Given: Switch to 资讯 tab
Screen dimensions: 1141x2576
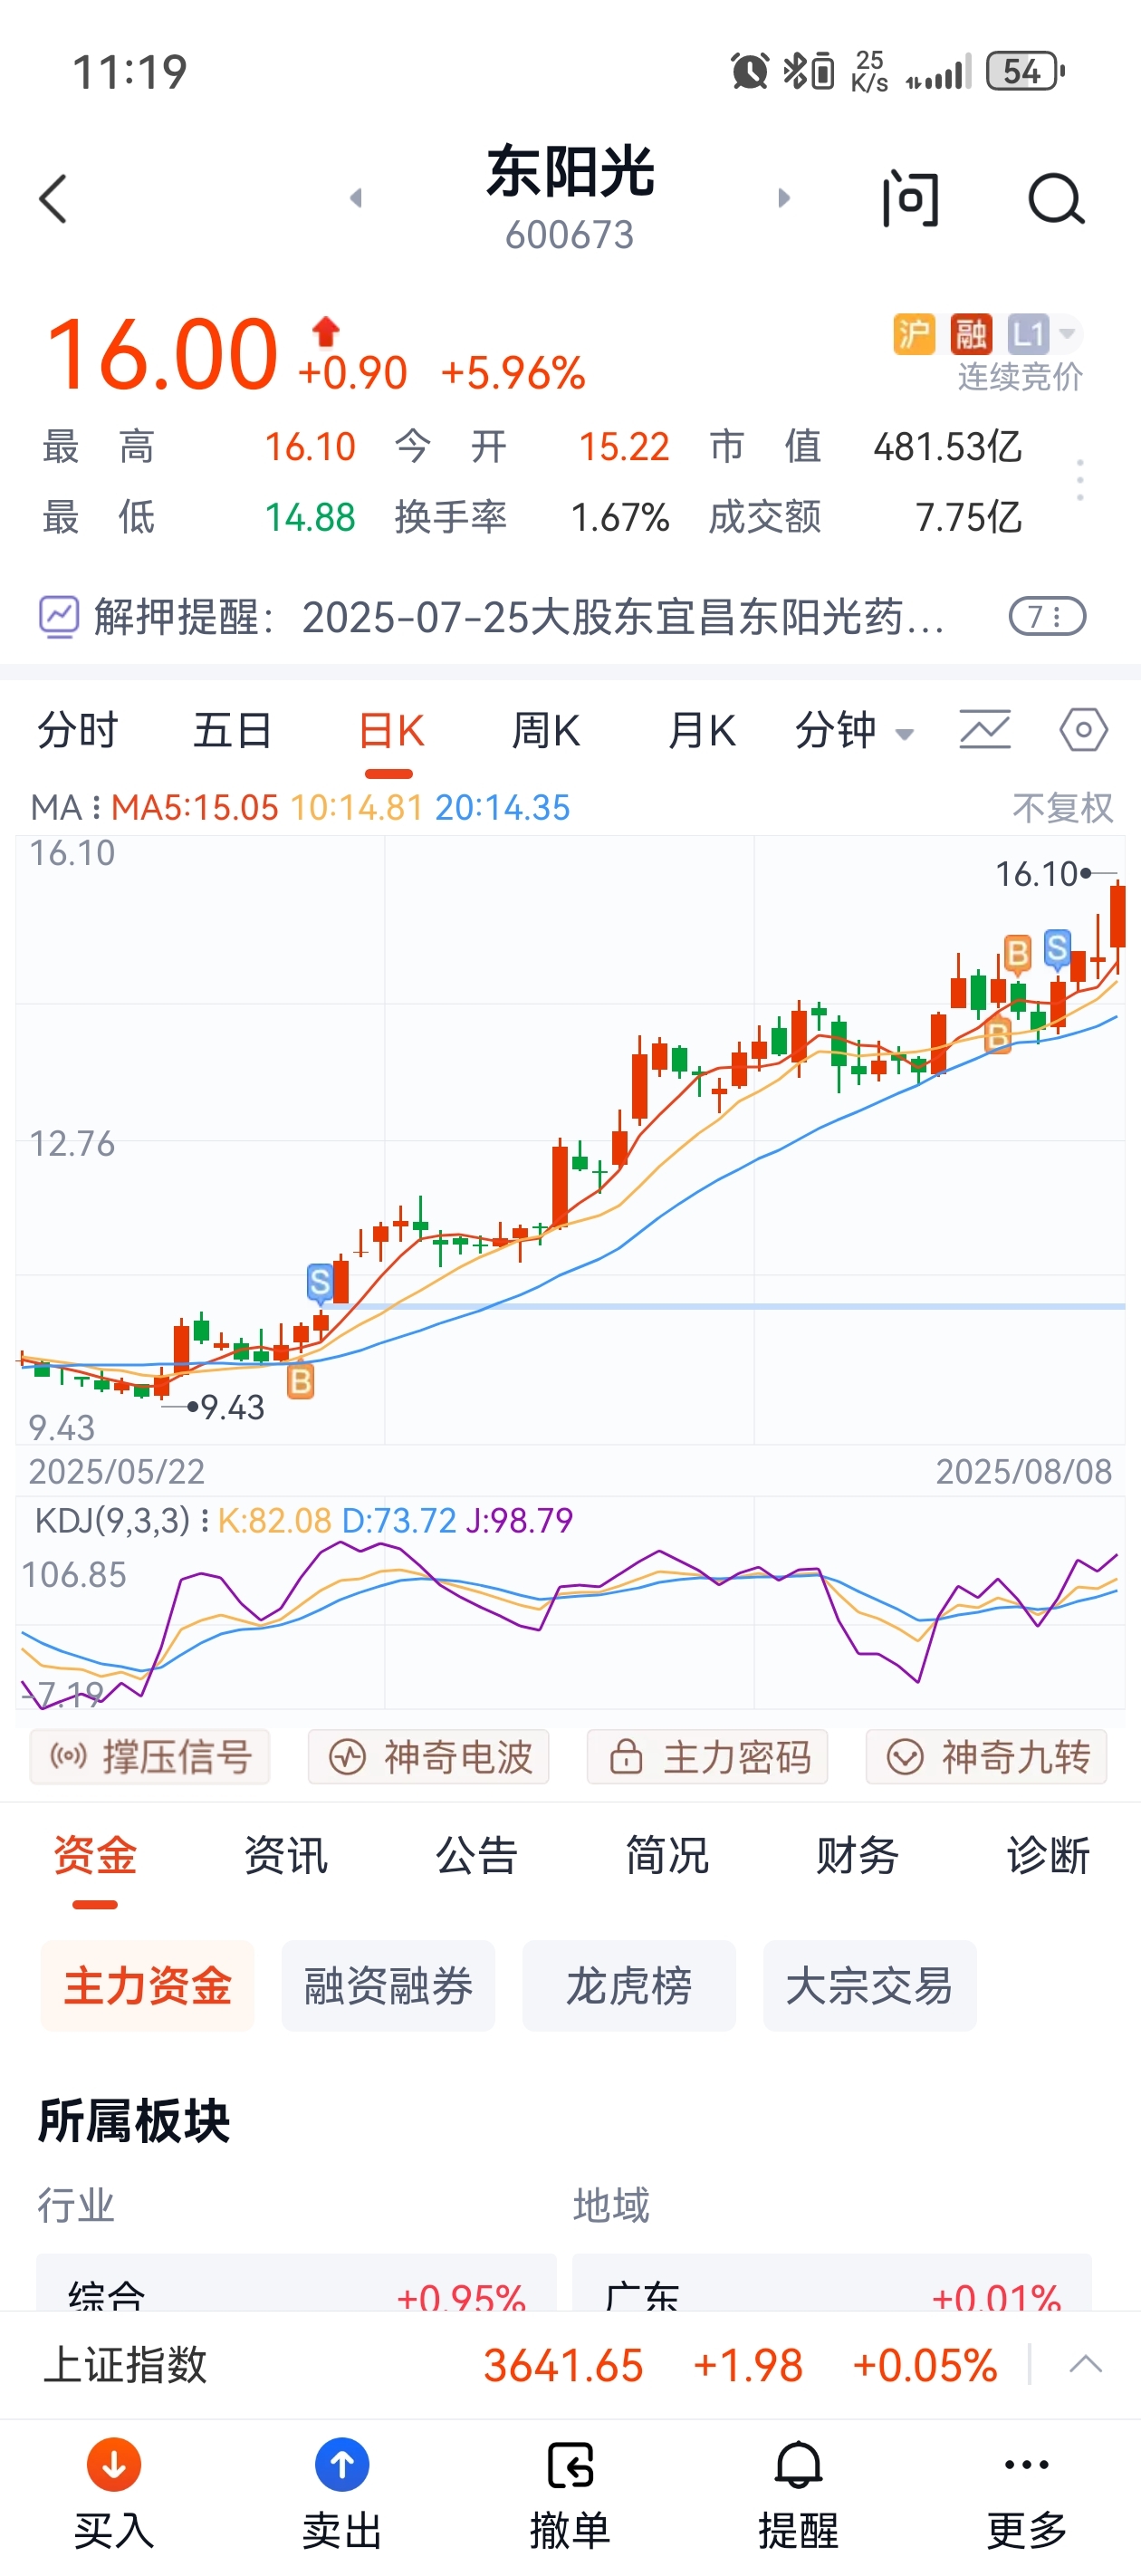Looking at the screenshot, I should (286, 1857).
